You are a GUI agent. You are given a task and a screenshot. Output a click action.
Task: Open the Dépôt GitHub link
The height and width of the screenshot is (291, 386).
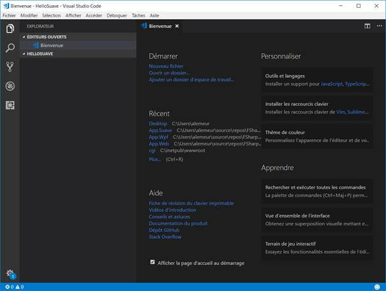tap(164, 230)
